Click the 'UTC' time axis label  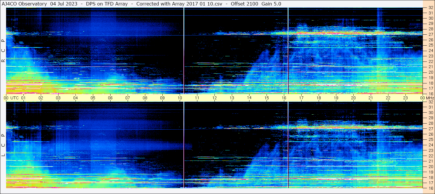point(14,98)
